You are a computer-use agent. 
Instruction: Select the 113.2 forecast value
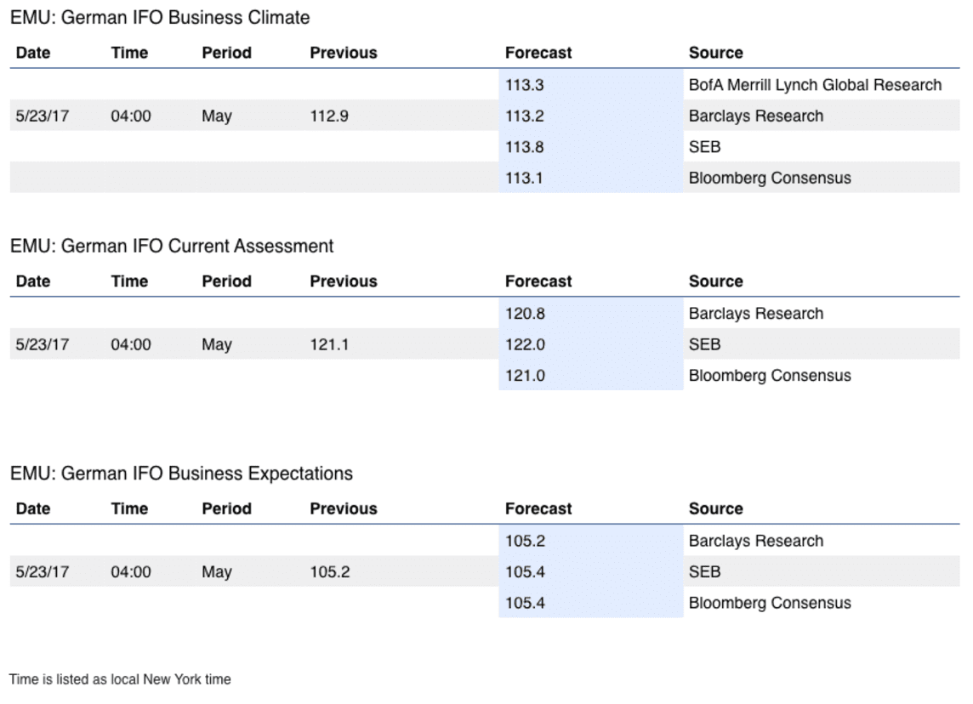(x=525, y=116)
